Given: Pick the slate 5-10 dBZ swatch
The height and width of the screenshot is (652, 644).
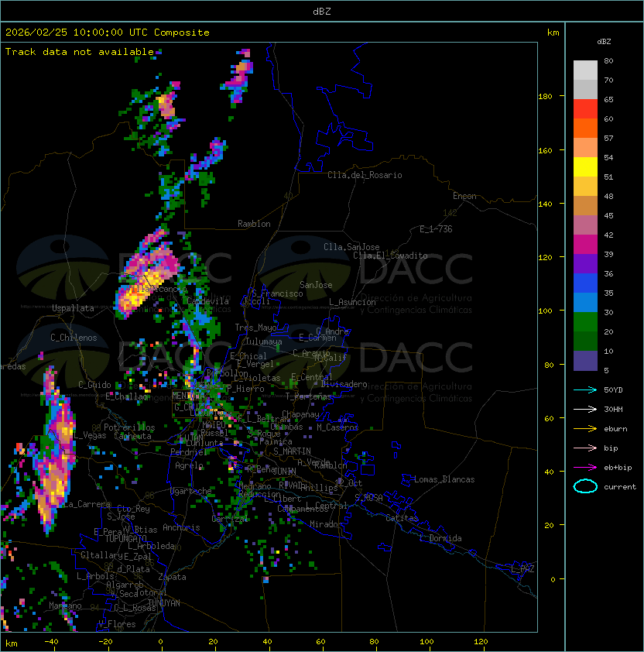Looking at the screenshot, I should (585, 361).
